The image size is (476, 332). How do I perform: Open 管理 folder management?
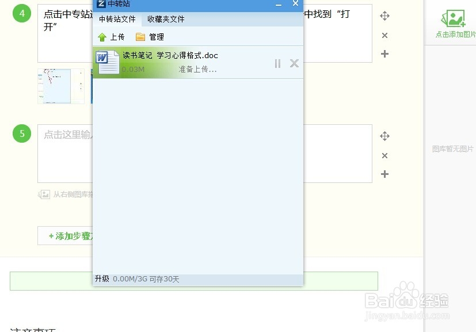coord(150,37)
